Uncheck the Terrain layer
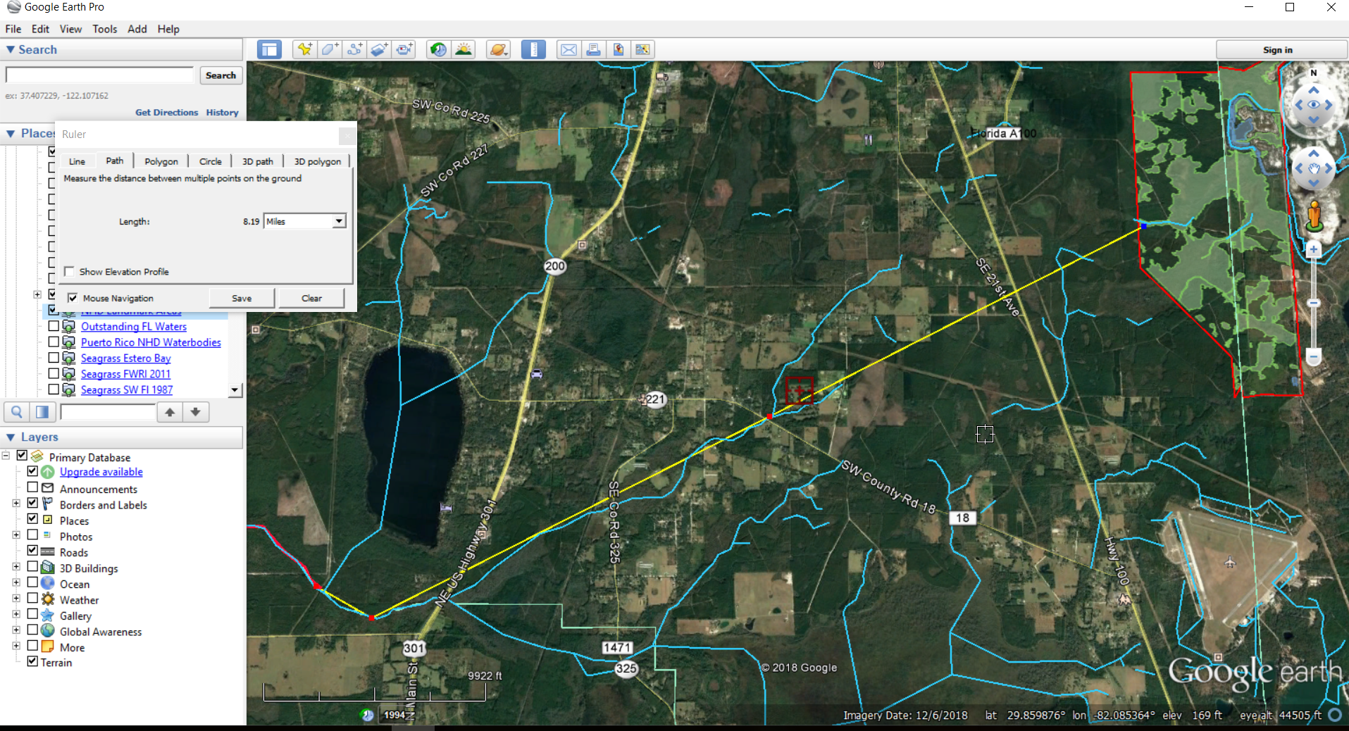This screenshot has height=731, width=1349. 32,661
